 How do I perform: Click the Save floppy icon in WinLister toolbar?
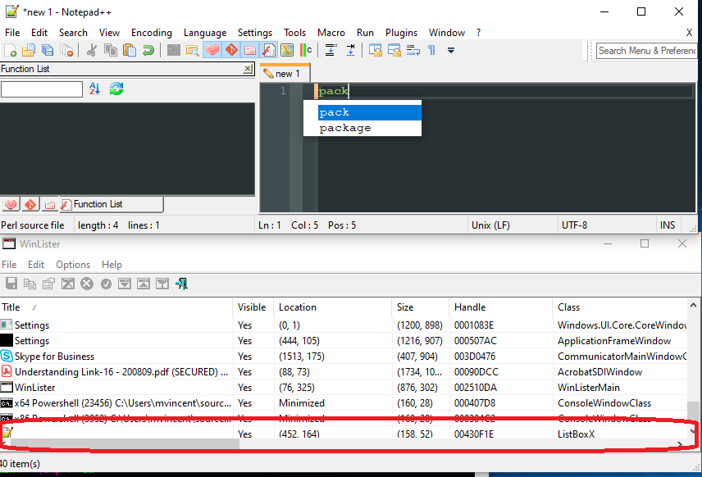(11, 284)
